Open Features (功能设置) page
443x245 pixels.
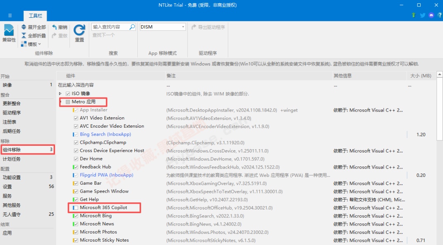27,177
